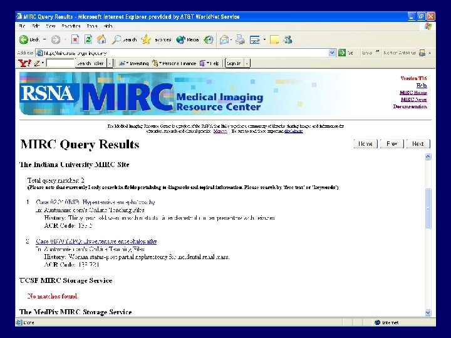Click the Mail envelope icon
This screenshot has width=451, height=338.
click(x=224, y=39)
